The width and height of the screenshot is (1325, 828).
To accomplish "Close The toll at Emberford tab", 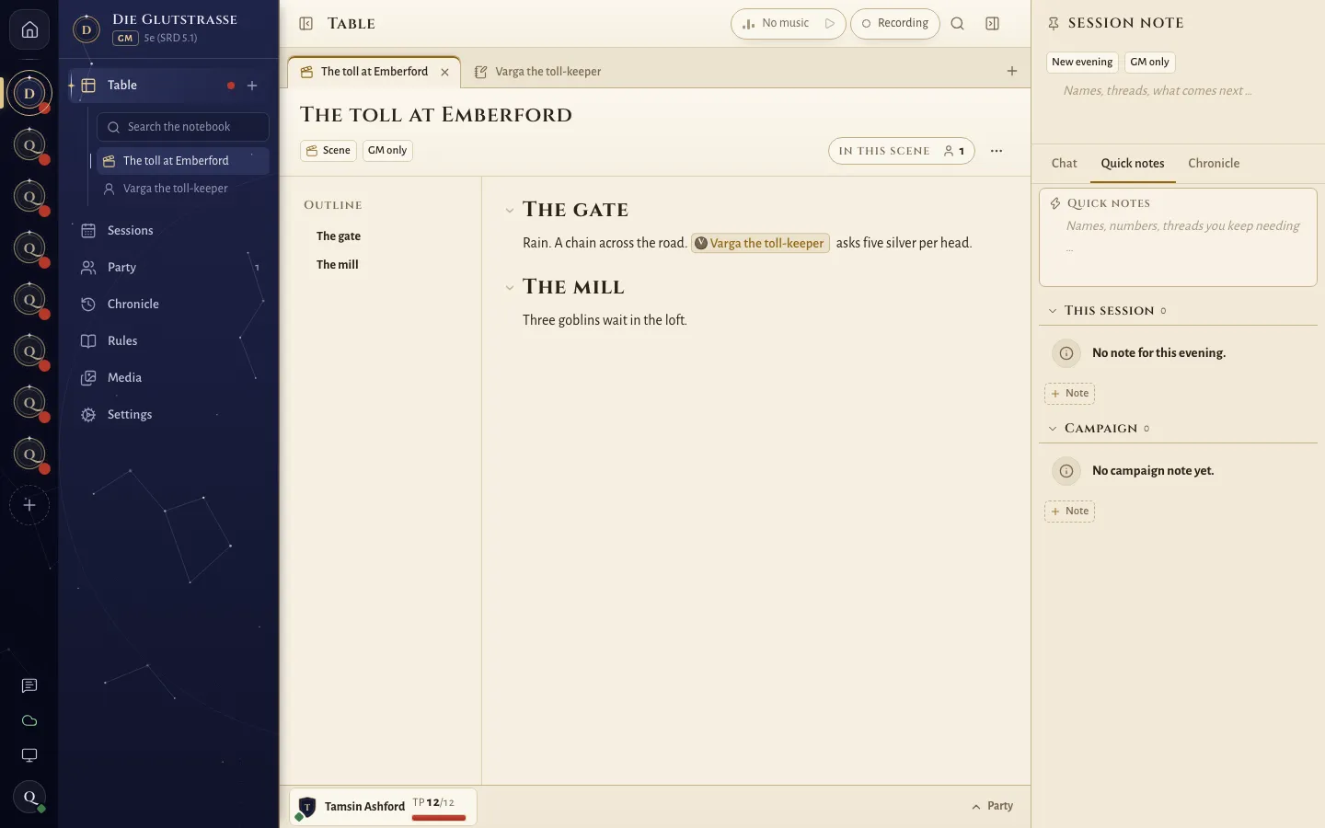I will [x=445, y=72].
